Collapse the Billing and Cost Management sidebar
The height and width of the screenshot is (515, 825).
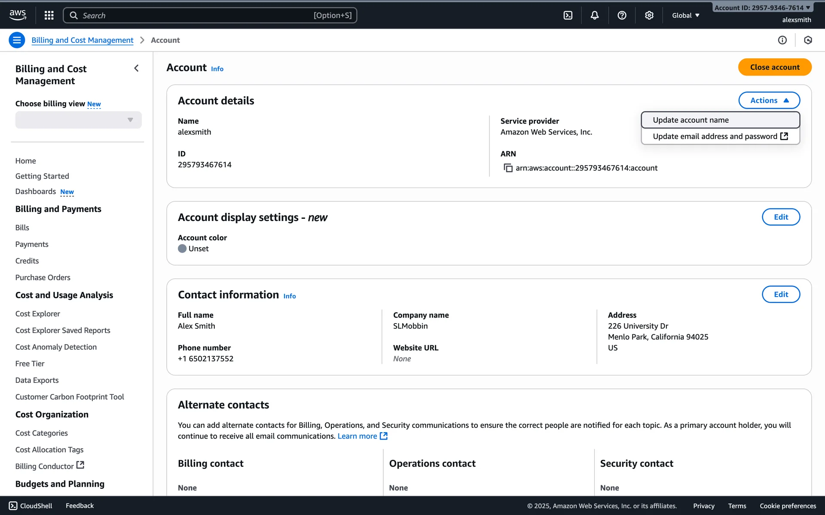click(x=136, y=68)
